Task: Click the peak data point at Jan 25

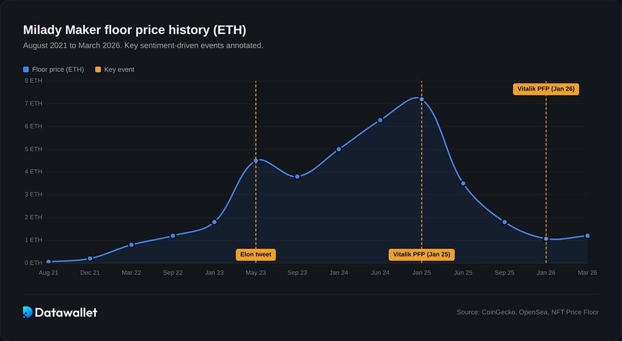Action: 422,99
